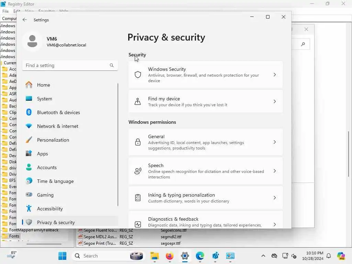Go to Bluetooth & devices settings

click(70, 112)
